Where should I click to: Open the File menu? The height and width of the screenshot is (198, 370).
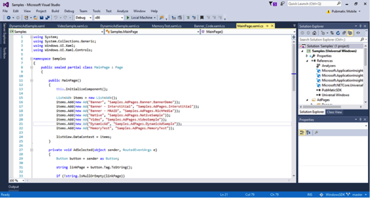[x=5, y=11]
